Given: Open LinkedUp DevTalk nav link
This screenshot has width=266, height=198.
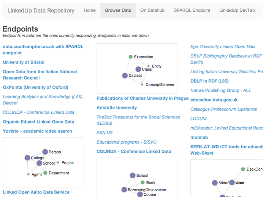Looking at the screenshot, I should click(x=237, y=10).
